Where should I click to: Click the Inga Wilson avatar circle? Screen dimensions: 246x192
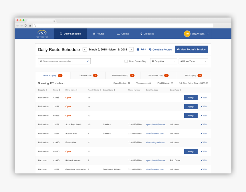point(187,34)
